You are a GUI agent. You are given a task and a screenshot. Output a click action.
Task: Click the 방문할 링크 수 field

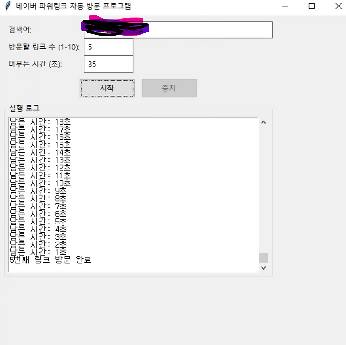(x=108, y=47)
